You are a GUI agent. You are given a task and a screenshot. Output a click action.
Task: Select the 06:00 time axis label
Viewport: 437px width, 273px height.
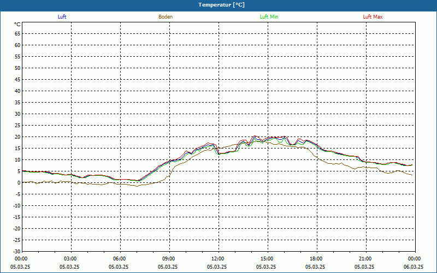pos(120,259)
